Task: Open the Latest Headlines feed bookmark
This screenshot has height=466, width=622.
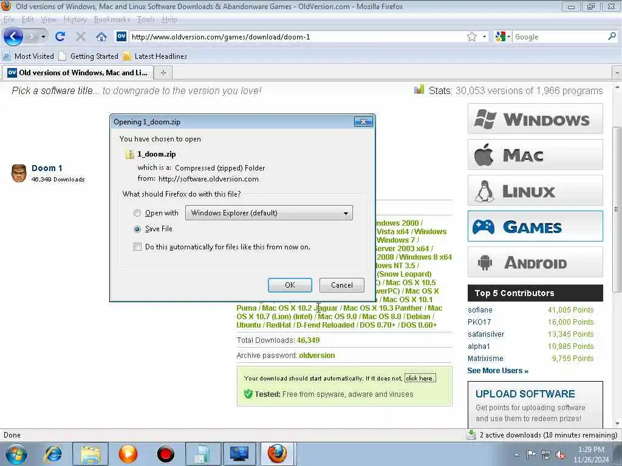Action: click(155, 56)
